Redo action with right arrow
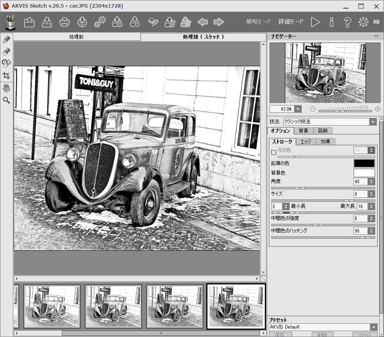 219,22
